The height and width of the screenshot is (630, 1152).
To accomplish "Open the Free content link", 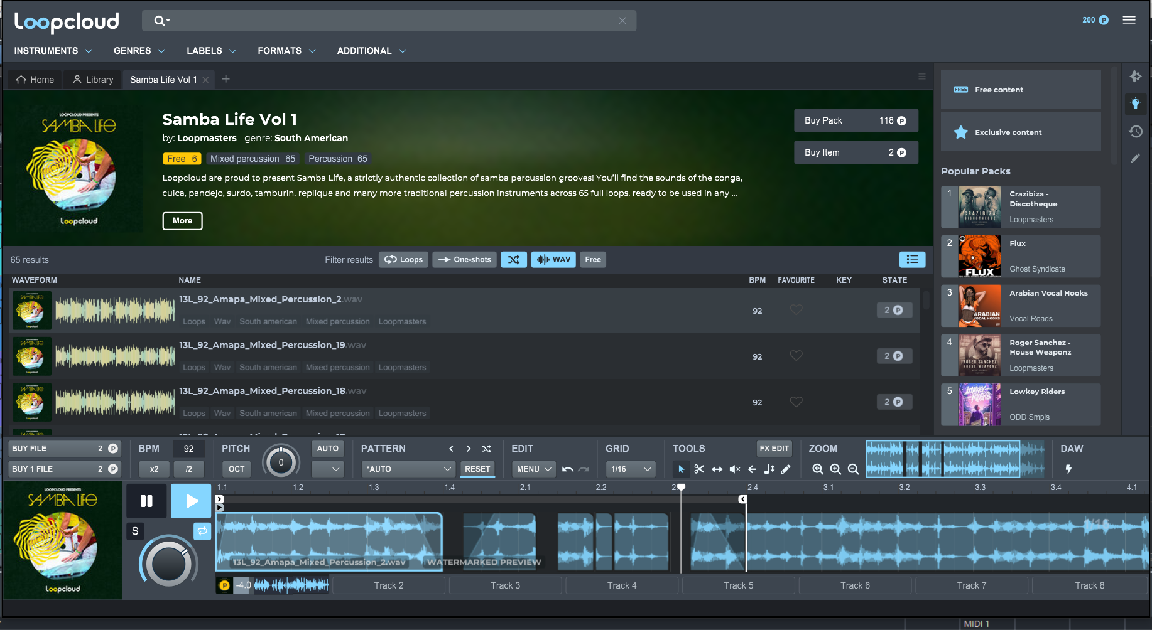I will point(1021,90).
